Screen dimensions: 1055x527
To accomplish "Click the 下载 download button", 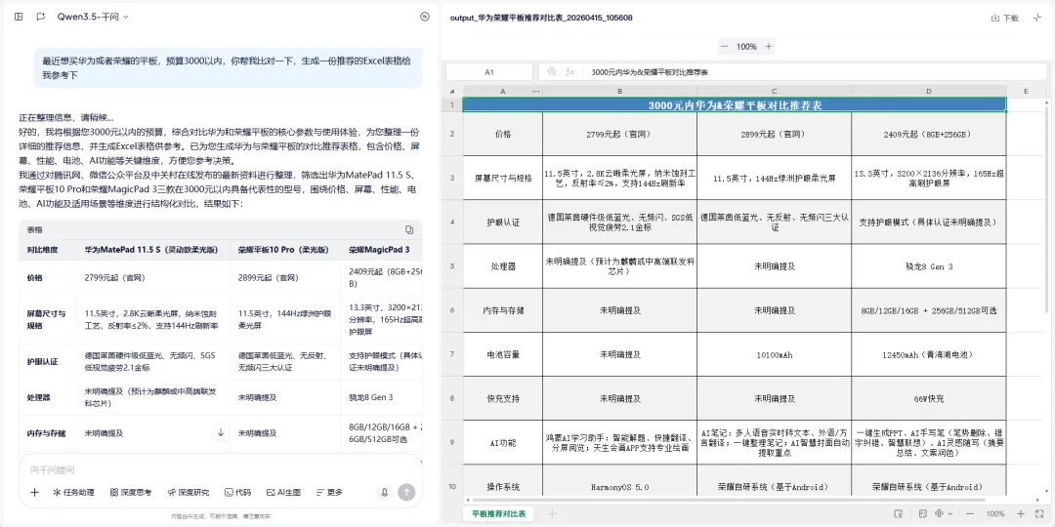I will 1005,19.
